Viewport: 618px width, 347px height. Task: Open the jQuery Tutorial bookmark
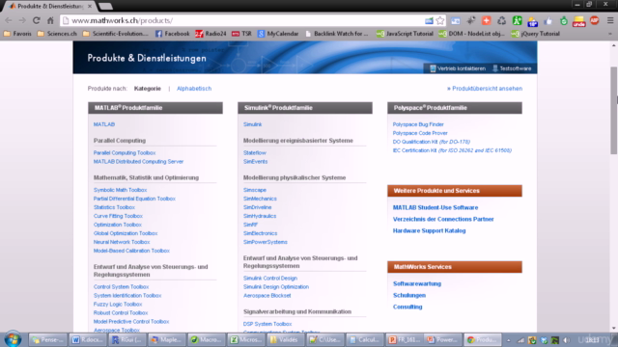(535, 34)
